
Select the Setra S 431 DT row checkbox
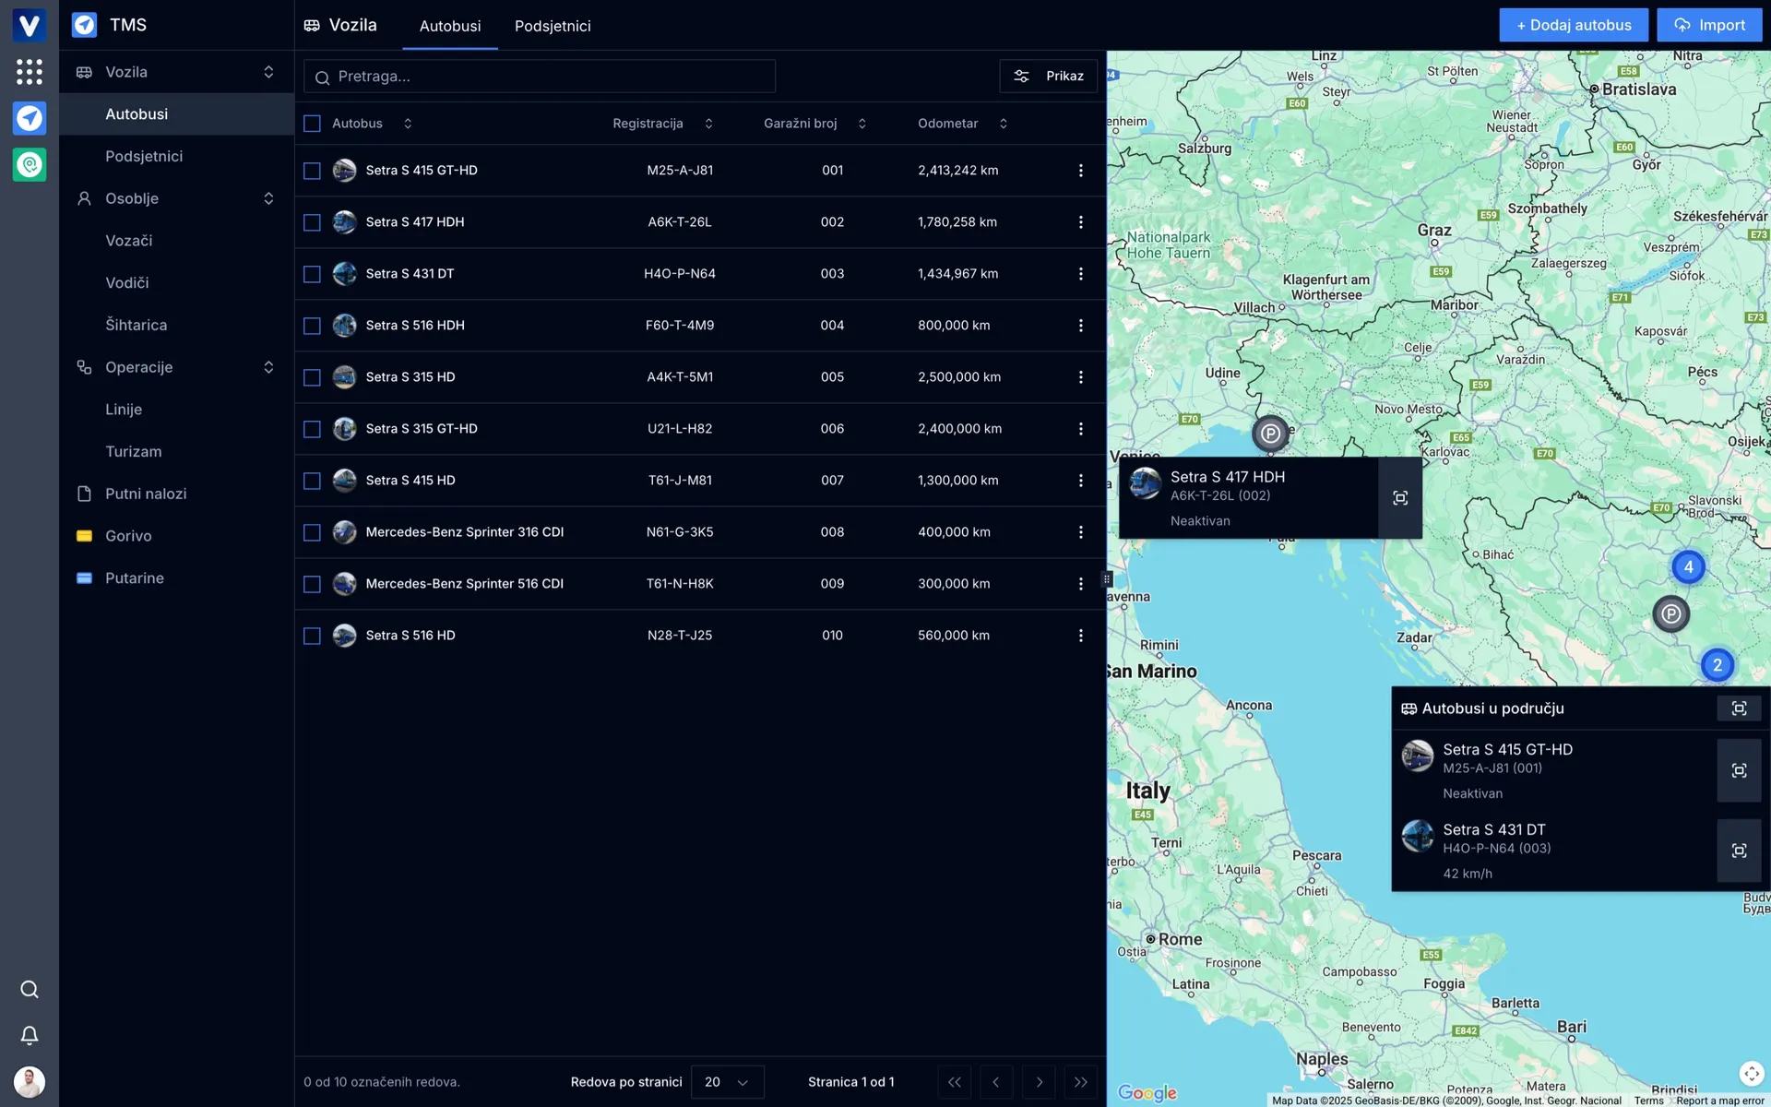(x=312, y=274)
